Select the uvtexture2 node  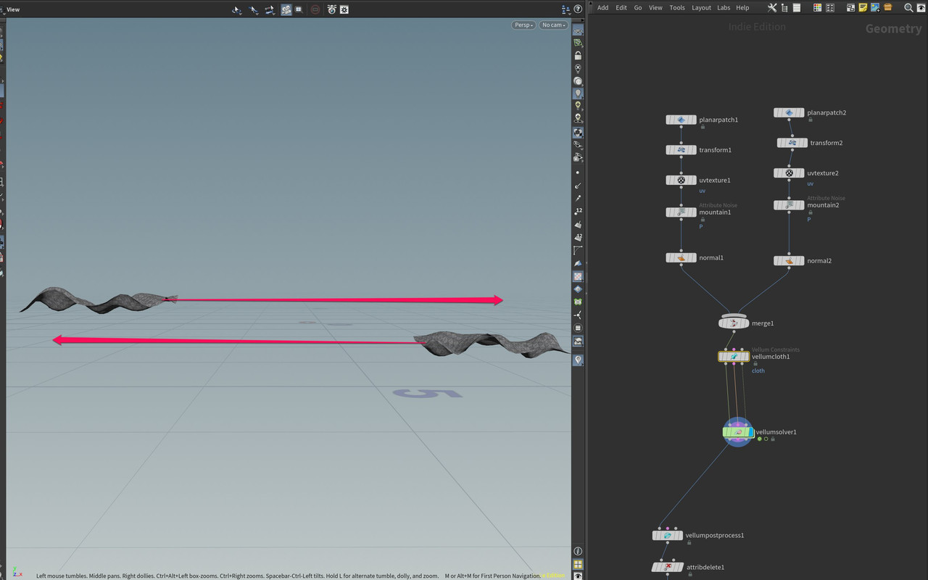coord(789,173)
